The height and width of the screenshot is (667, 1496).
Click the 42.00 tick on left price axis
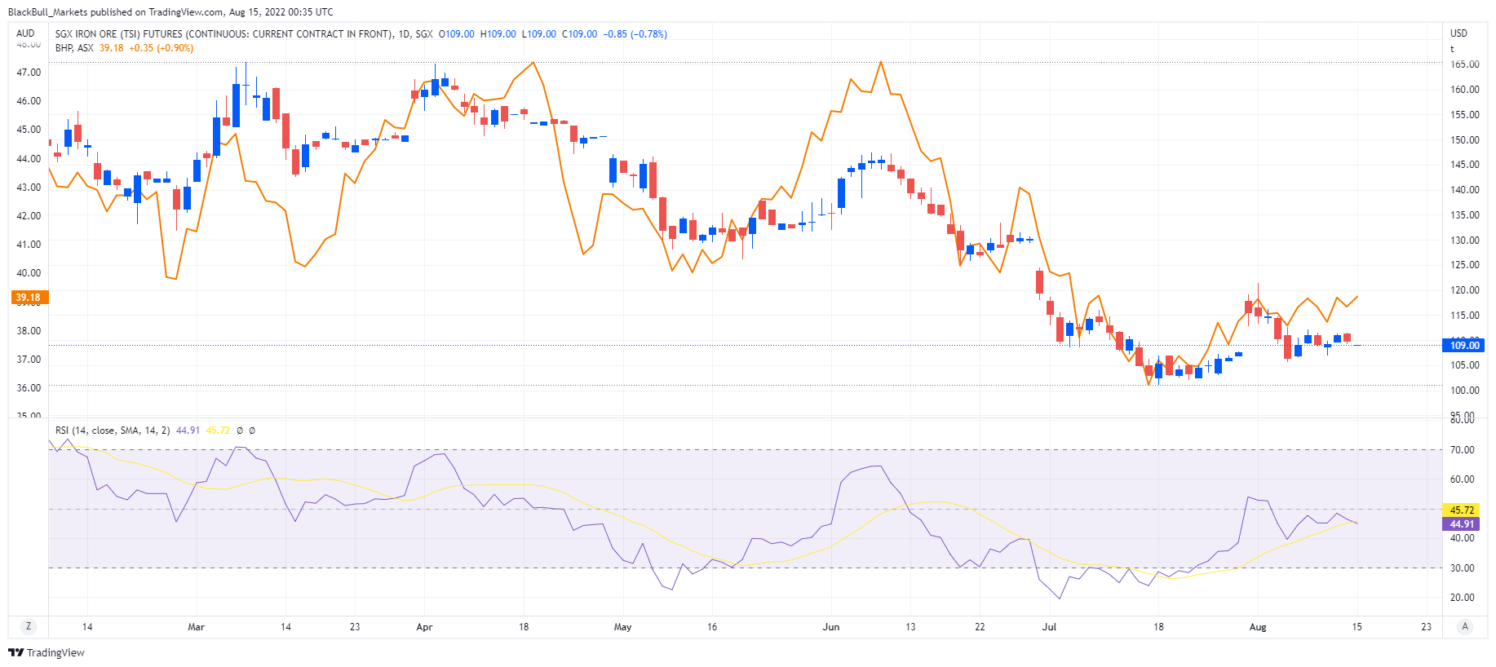point(29,216)
